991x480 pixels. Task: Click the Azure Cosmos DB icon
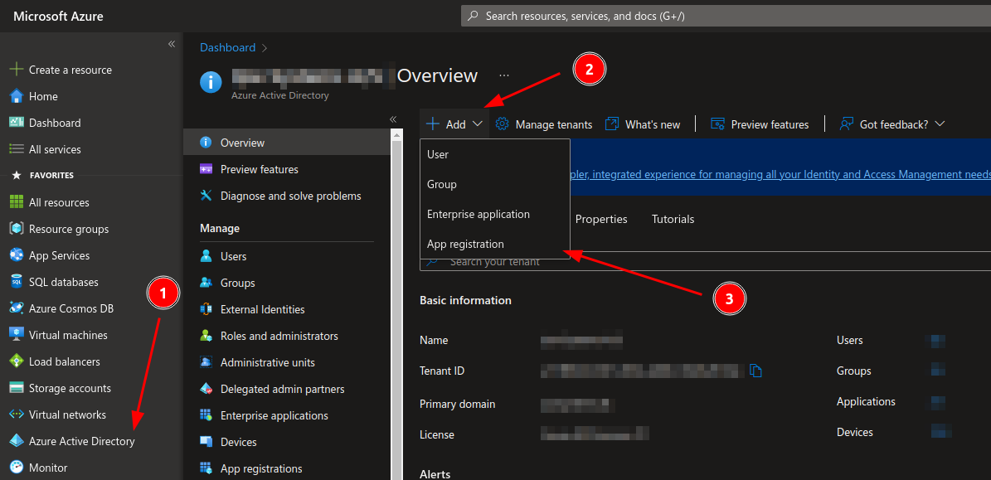(x=17, y=309)
